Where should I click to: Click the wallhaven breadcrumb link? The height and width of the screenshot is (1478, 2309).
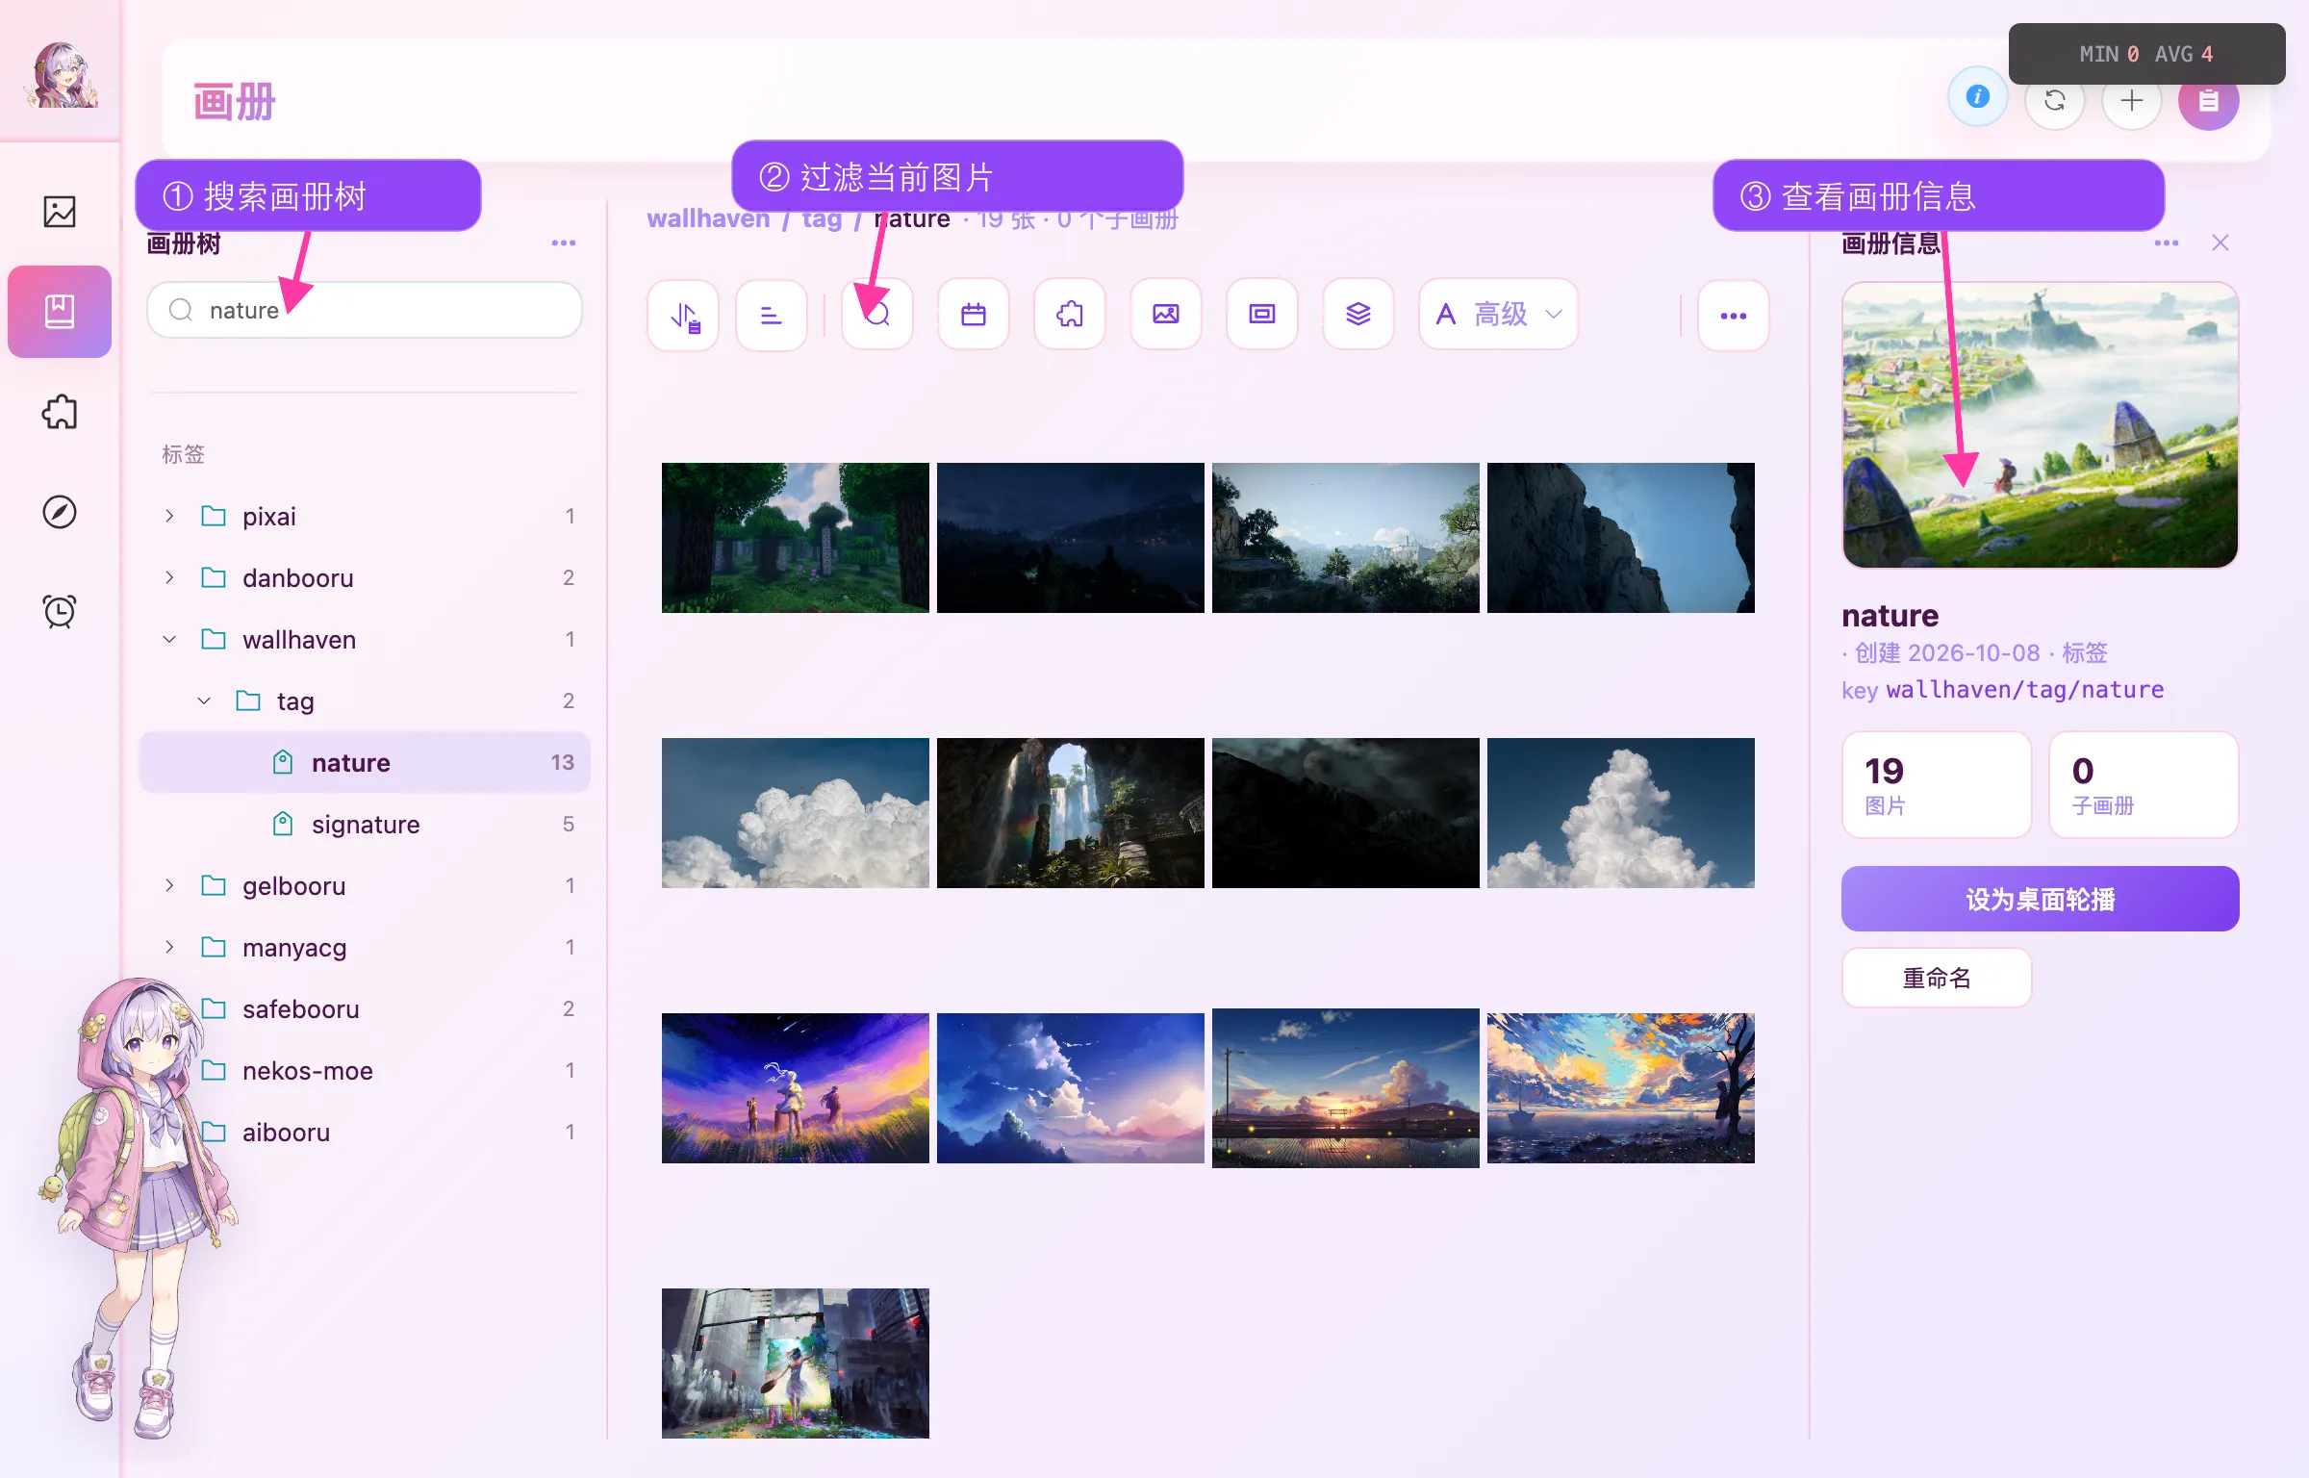(x=708, y=219)
